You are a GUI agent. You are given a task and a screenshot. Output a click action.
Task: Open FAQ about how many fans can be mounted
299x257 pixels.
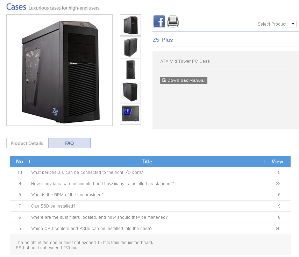click(x=102, y=184)
